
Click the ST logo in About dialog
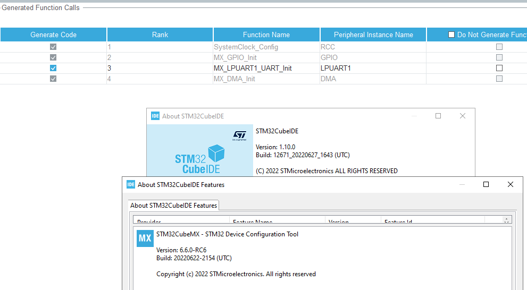click(x=239, y=135)
